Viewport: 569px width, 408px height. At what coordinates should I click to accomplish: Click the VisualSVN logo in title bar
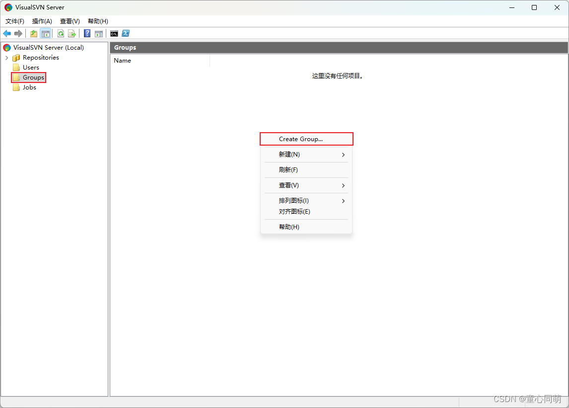coord(8,7)
